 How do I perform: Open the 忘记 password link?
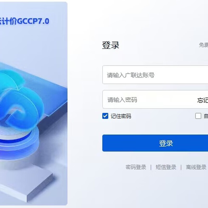(x=203, y=100)
